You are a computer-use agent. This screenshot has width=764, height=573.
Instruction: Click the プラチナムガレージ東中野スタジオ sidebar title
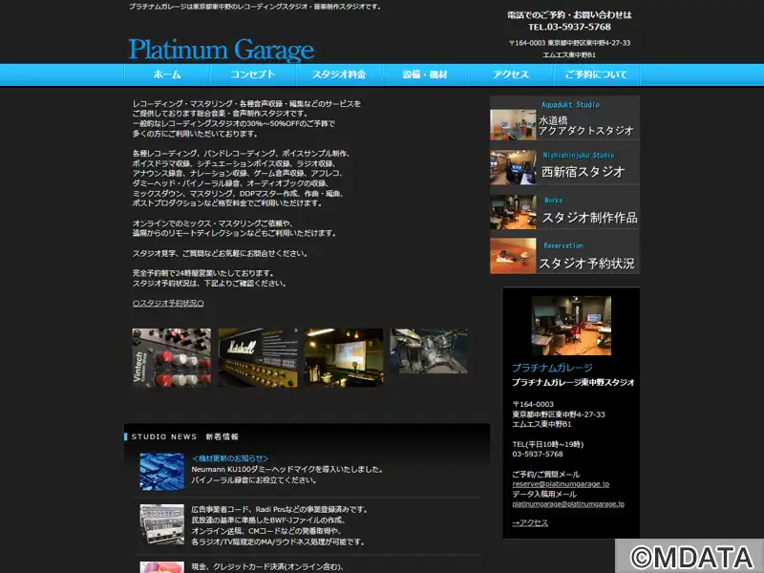pyautogui.click(x=573, y=383)
